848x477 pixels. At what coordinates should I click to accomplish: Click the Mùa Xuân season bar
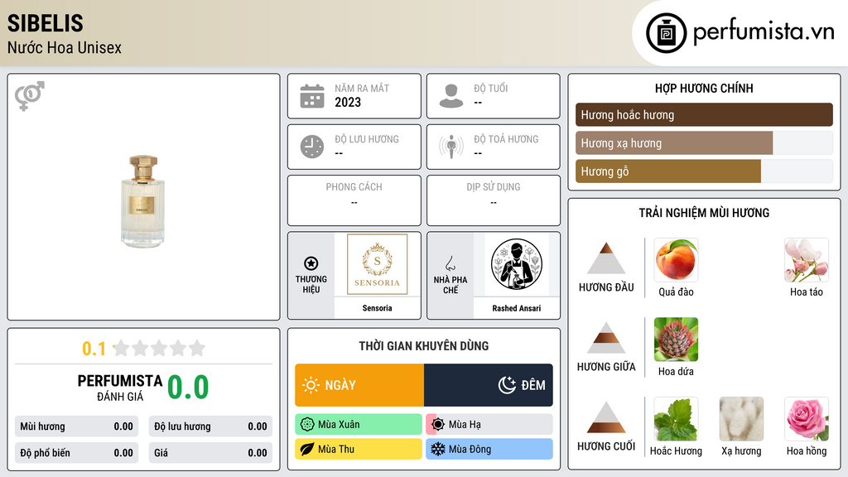click(x=359, y=425)
